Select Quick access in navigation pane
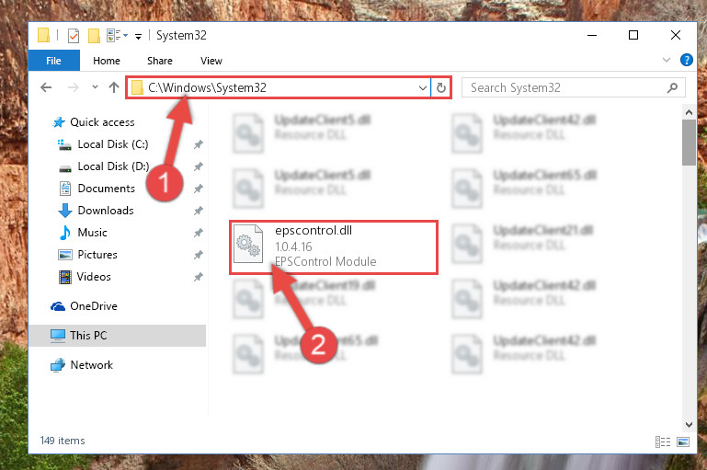707x470 pixels. click(102, 121)
